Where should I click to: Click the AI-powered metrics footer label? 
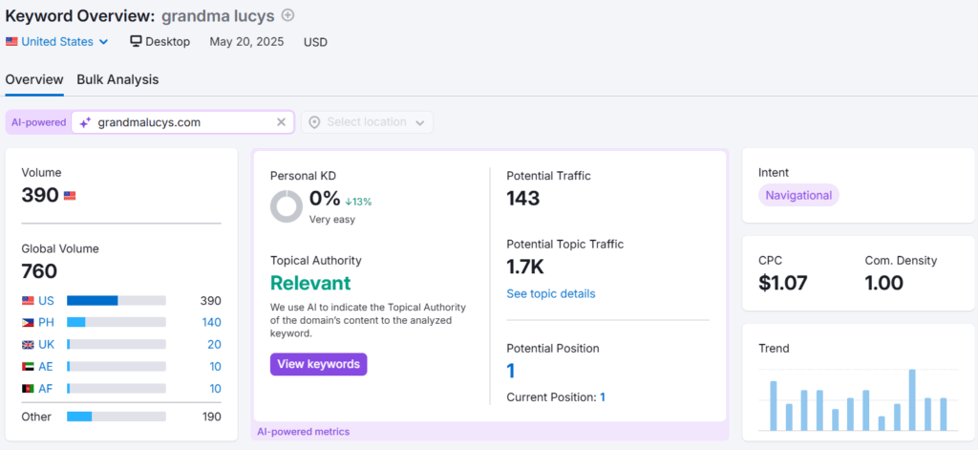(x=303, y=431)
